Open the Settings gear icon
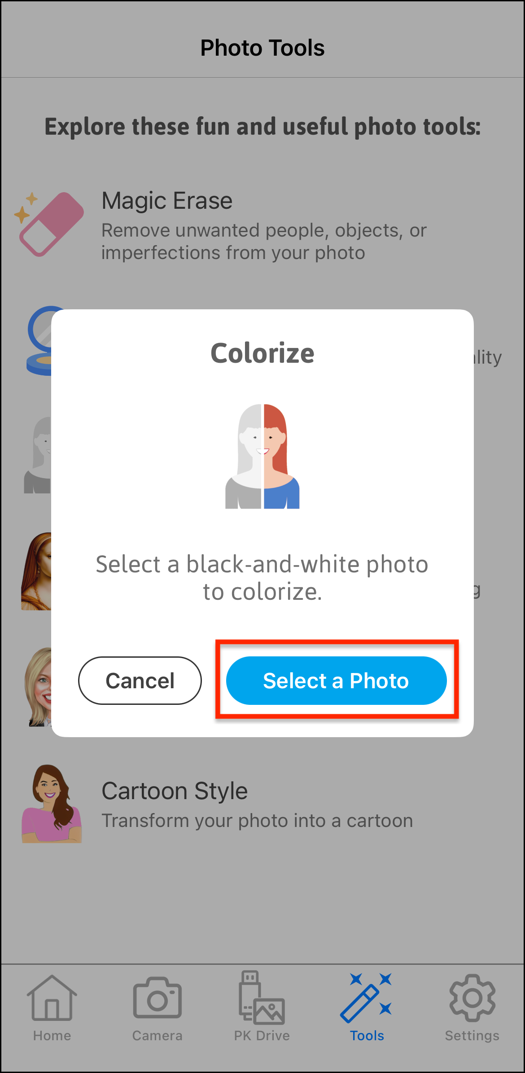Viewport: 525px width, 1073px height. tap(472, 999)
